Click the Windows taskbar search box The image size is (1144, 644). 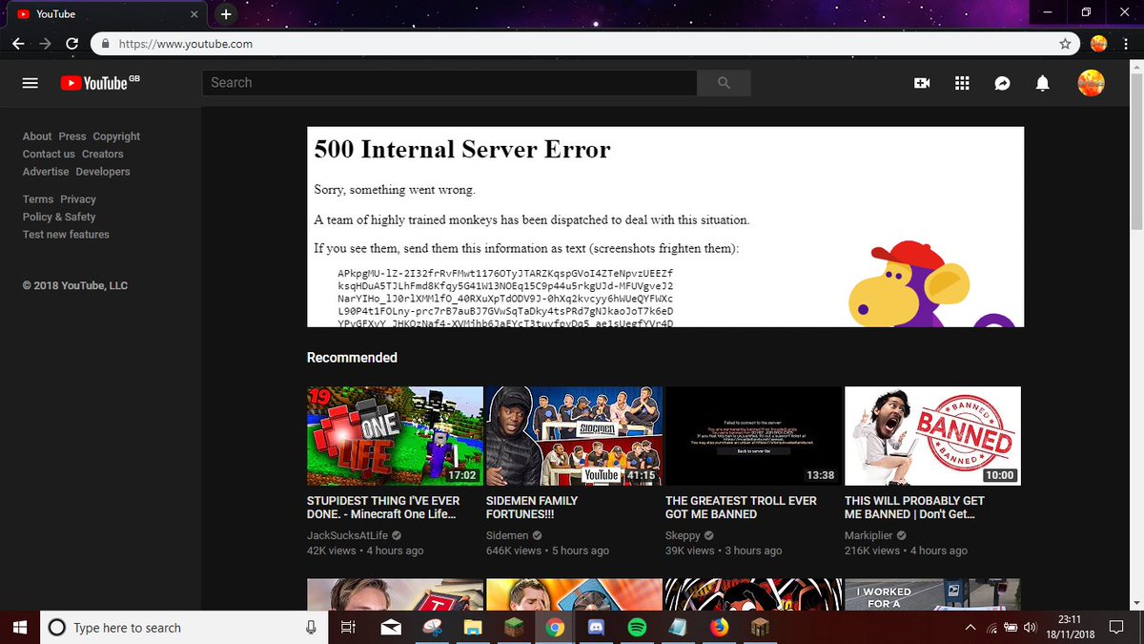click(184, 627)
